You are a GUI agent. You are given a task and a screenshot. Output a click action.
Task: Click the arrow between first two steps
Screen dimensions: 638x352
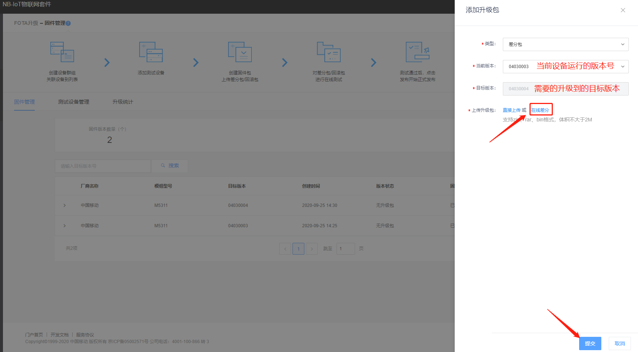(107, 63)
